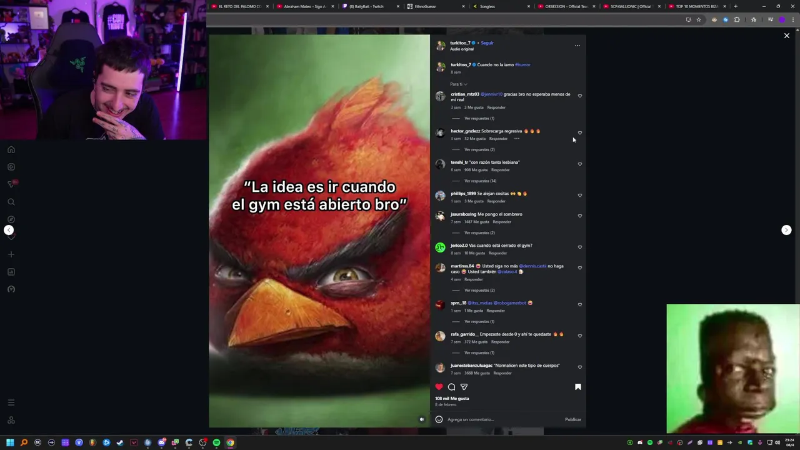Viewport: 800px width, 450px height.
Task: Like martinss.84's comment
Action: tap(580, 268)
